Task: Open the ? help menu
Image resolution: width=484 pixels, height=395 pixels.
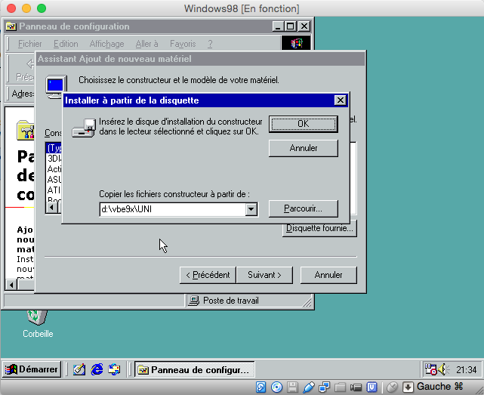Action: [210, 44]
